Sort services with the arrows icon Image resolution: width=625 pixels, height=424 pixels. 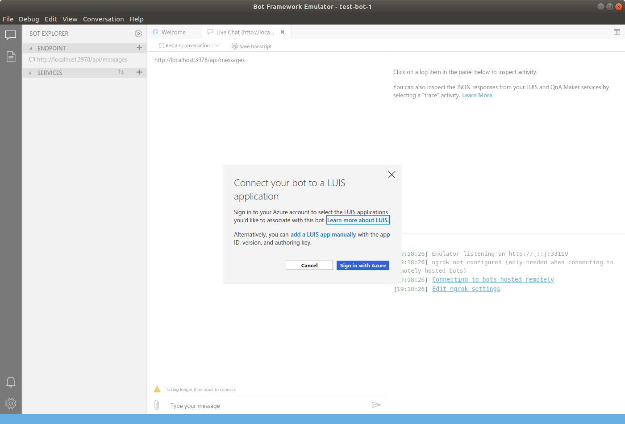pos(121,72)
